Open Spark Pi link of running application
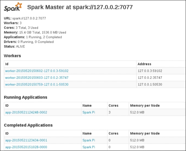The height and width of the screenshot is (151, 186). (89, 112)
